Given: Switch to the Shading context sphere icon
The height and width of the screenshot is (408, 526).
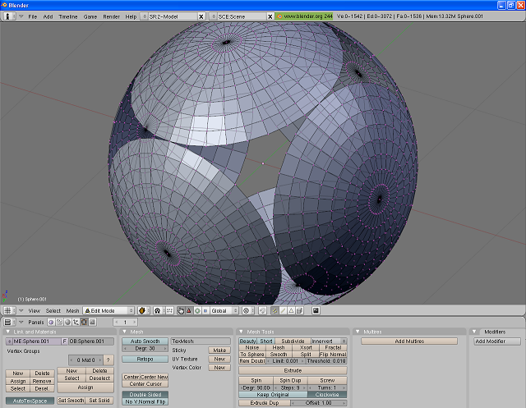Looking at the screenshot, I should (67, 322).
